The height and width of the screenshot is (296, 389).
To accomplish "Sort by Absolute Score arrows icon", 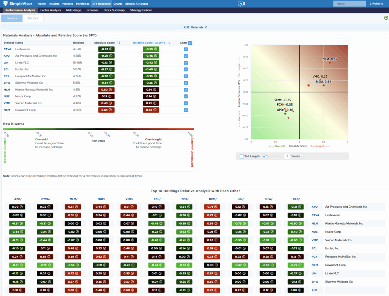I will (119, 43).
